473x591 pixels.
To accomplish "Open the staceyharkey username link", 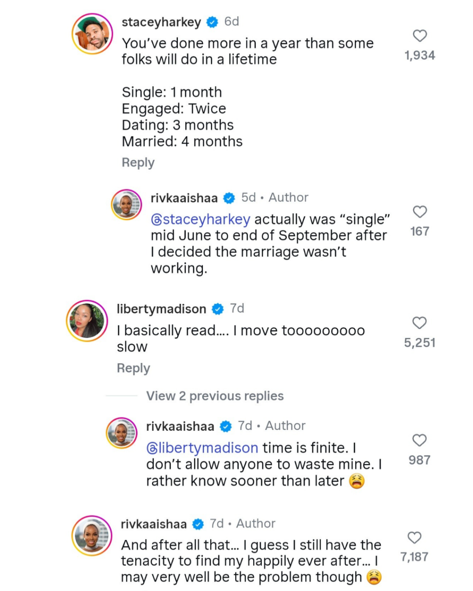I will coord(161,22).
